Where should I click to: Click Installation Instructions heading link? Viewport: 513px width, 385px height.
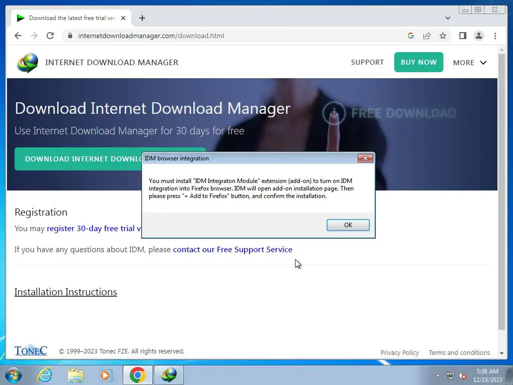[x=66, y=292]
